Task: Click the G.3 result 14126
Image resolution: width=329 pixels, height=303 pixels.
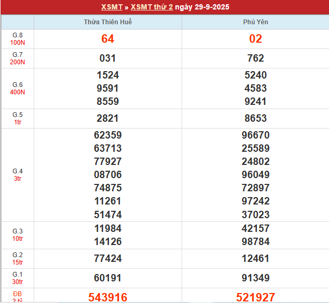Action: tap(108, 242)
